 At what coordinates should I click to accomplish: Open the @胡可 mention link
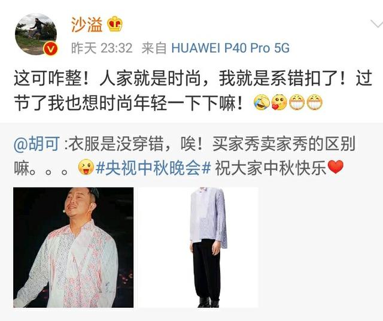(37, 144)
